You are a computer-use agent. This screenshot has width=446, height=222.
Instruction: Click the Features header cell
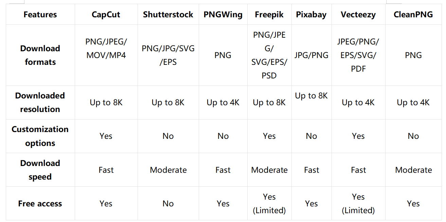(x=40, y=15)
